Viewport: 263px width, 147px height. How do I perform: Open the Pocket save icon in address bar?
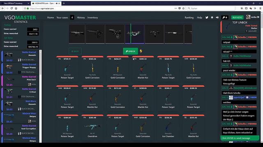click(x=180, y=8)
